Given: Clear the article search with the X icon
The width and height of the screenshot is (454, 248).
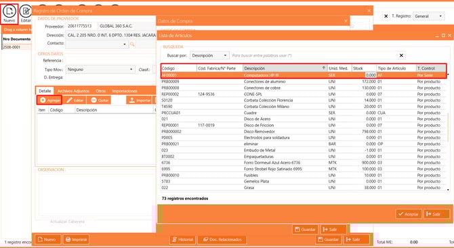Looking at the screenshot, I should 401,55.
